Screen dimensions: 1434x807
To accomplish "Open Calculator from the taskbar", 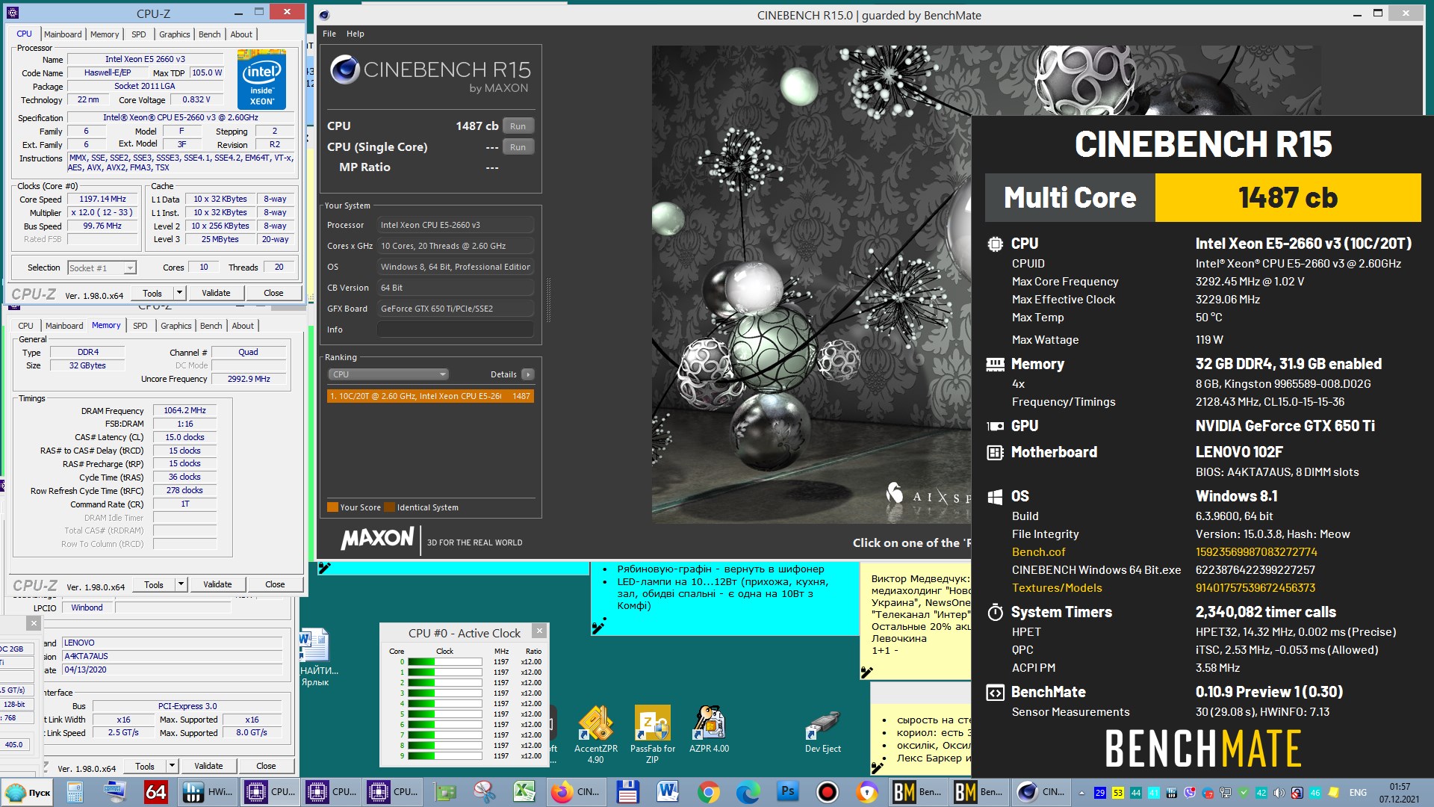I will [x=75, y=792].
